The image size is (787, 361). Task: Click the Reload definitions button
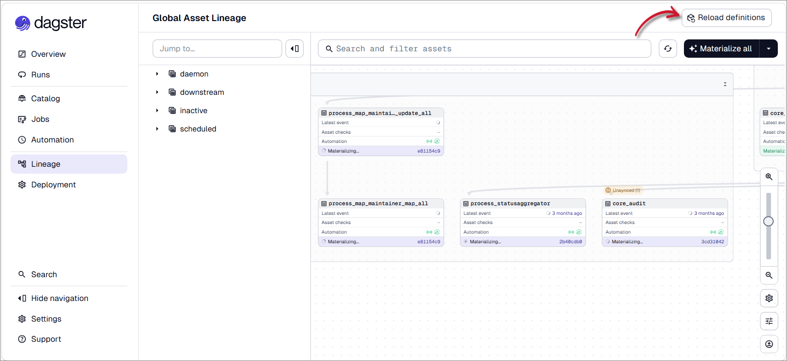(727, 18)
